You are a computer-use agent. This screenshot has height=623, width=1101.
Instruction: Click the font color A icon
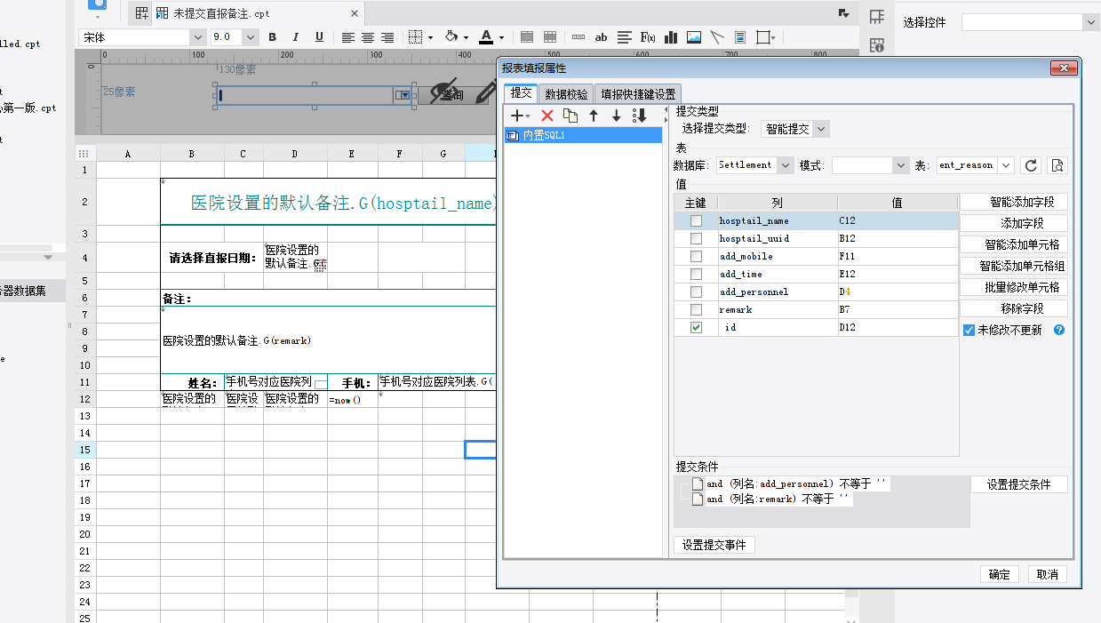[x=486, y=37]
